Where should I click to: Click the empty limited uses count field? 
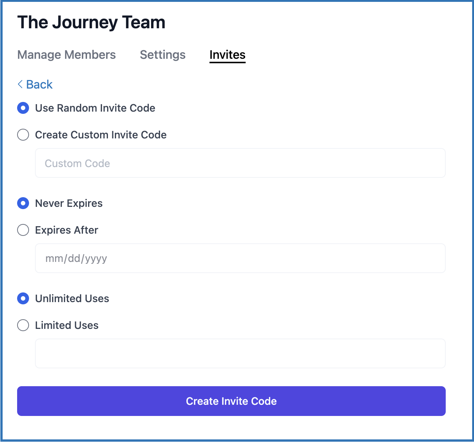pos(240,353)
